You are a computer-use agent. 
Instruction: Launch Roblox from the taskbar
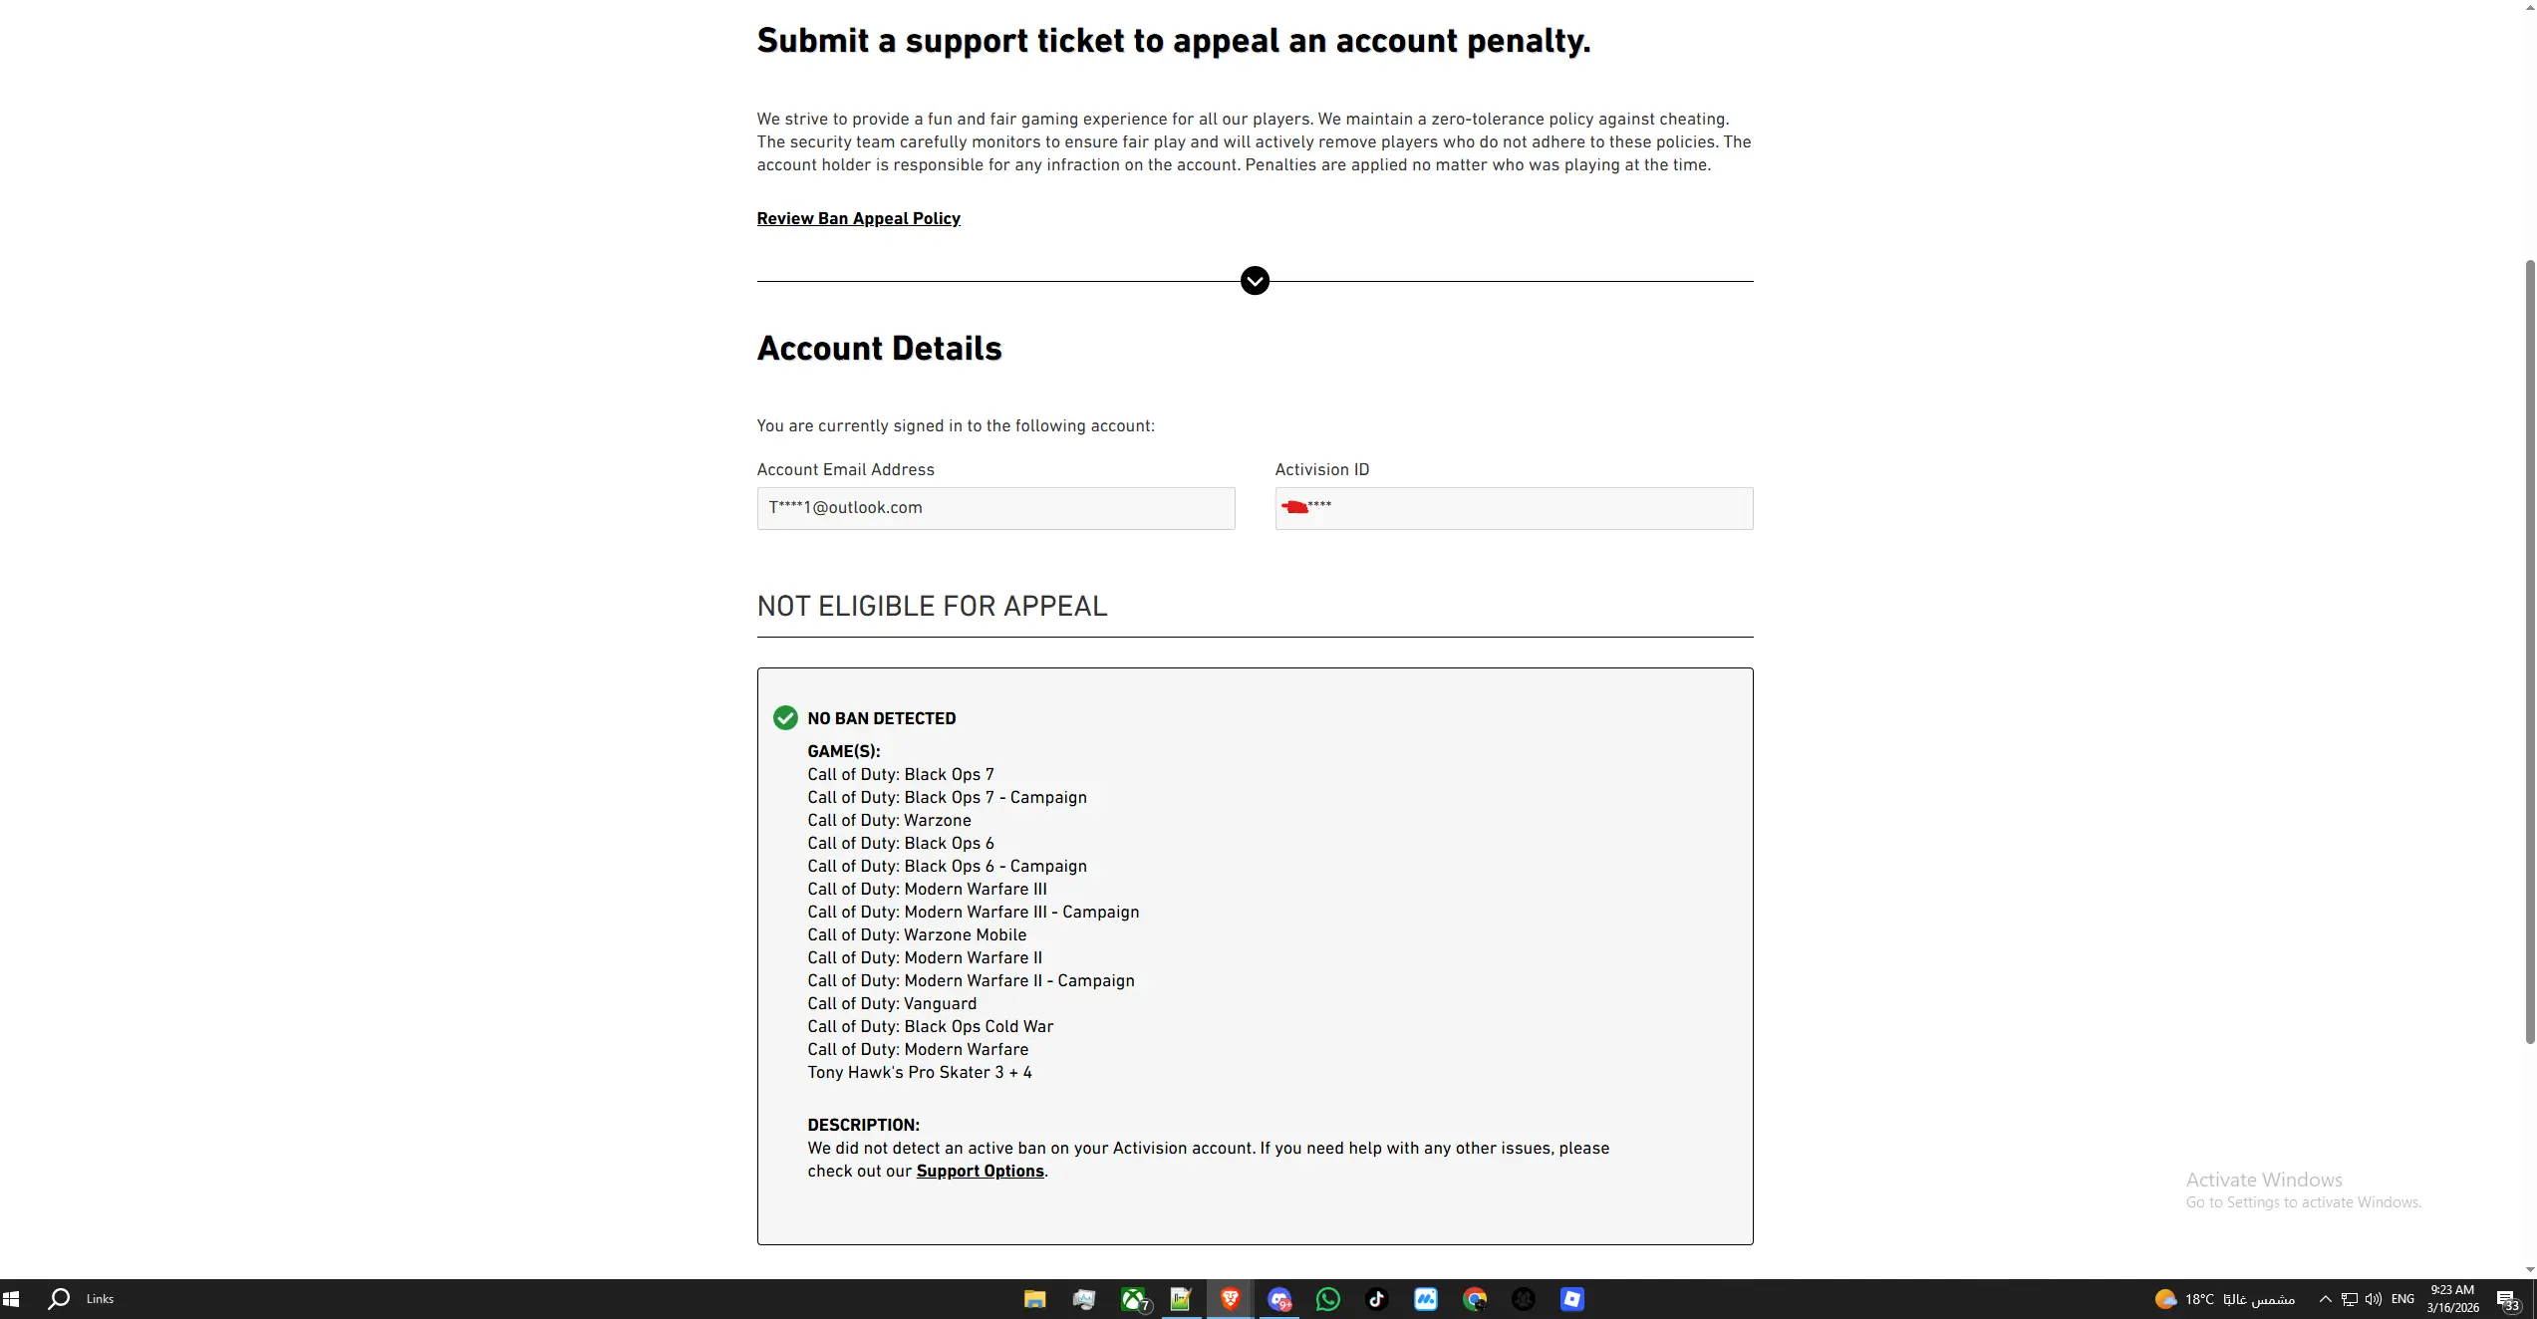coord(1572,1299)
